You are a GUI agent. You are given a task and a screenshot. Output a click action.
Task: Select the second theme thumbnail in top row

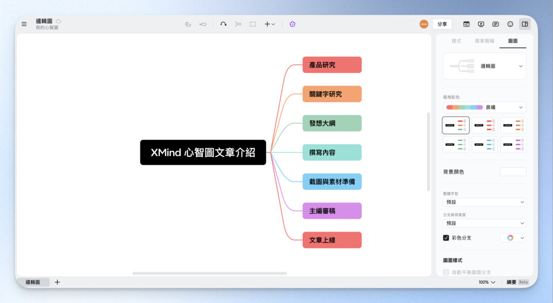tap(484, 125)
